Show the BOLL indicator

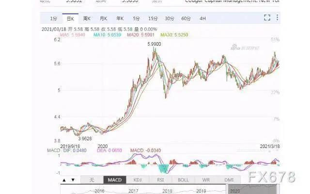click(184, 180)
